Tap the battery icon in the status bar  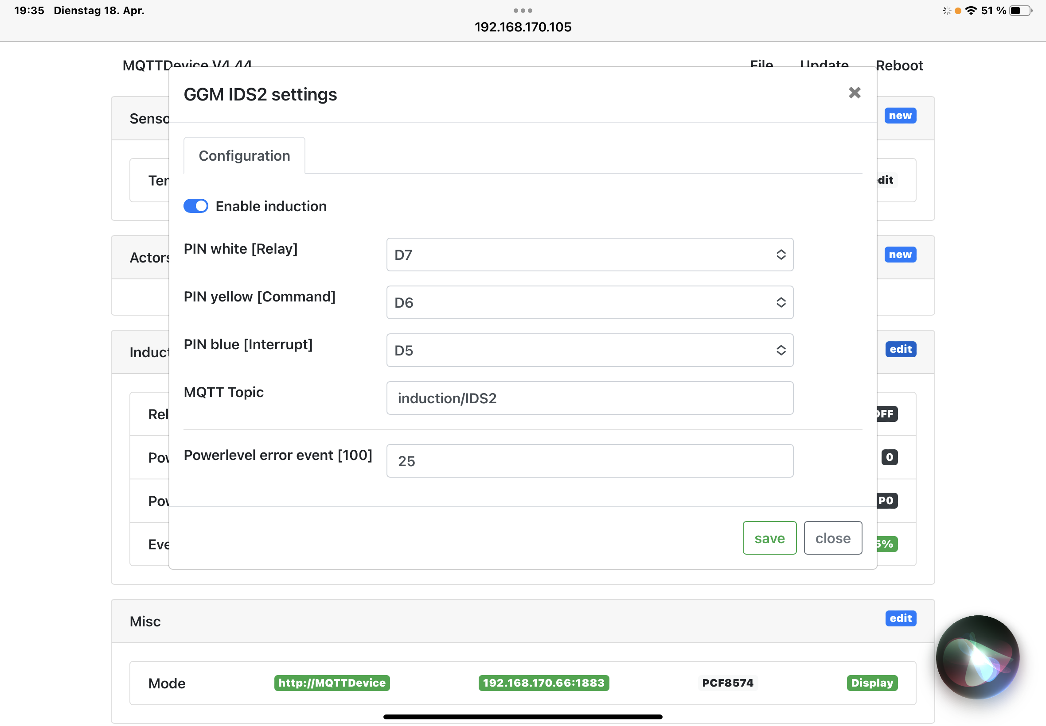(x=1019, y=11)
